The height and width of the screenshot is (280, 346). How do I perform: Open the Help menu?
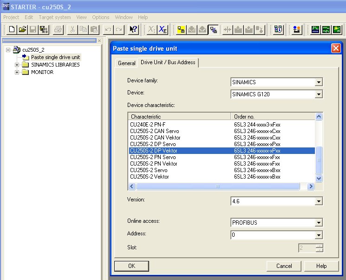[143, 17]
